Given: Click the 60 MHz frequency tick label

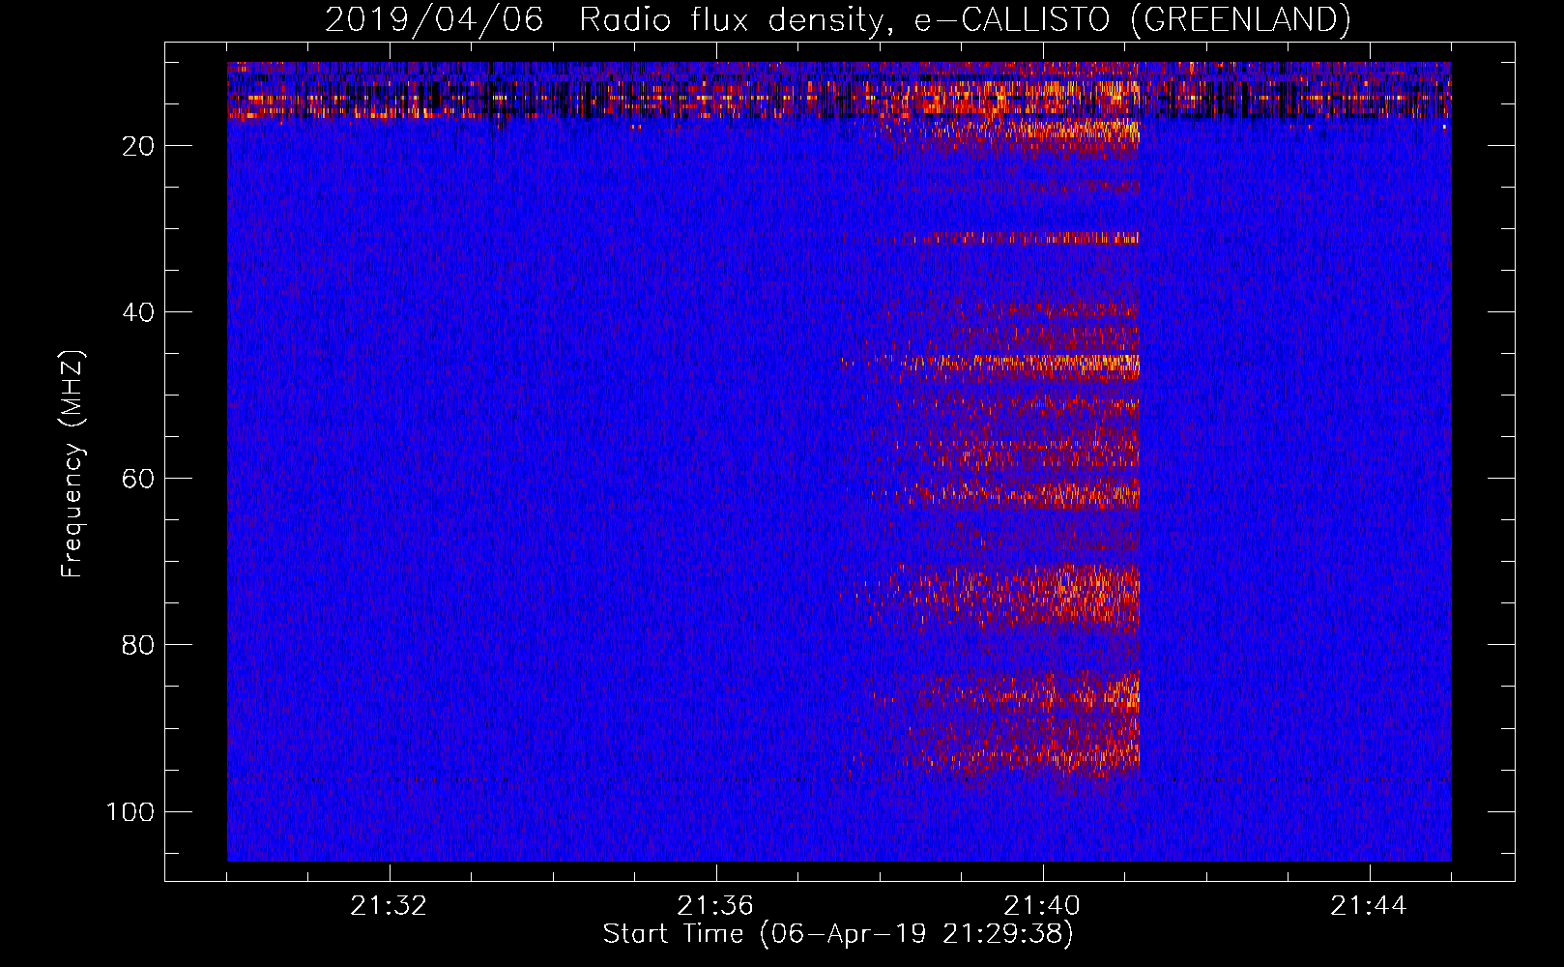Looking at the screenshot, I should [x=138, y=479].
